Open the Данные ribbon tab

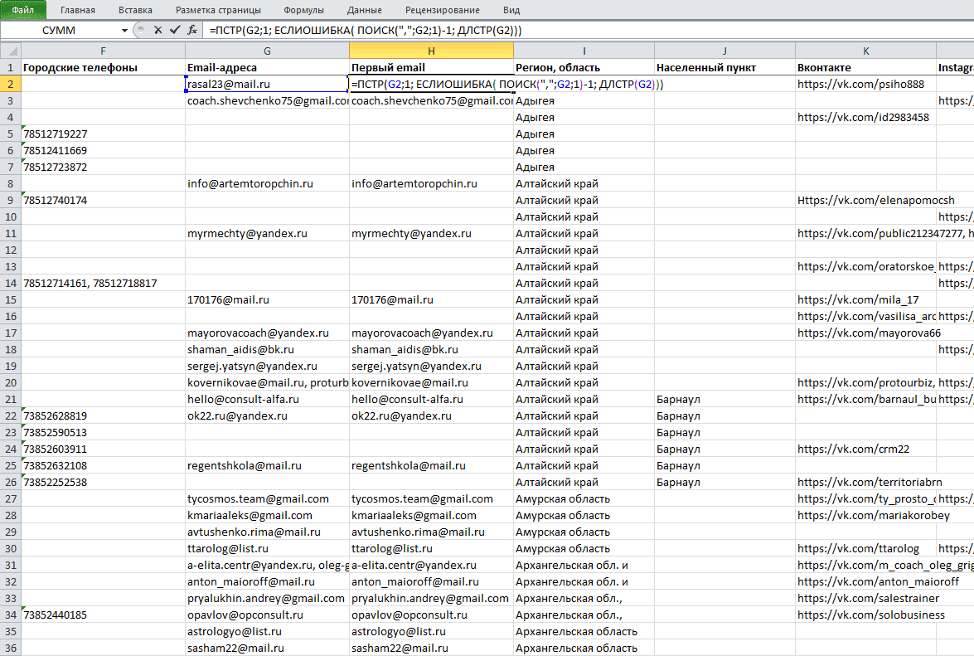(x=365, y=10)
